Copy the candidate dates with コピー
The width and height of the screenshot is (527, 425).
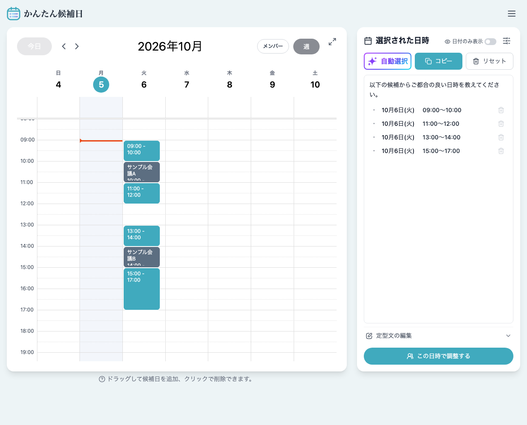click(439, 61)
